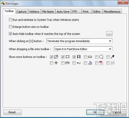Viewport: 129px width, 118px height.
Task: Click the Reset button
Action: pyautogui.click(x=12, y=112)
